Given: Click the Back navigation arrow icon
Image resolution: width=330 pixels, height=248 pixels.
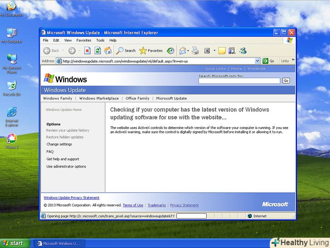Looking at the screenshot, I should [x=47, y=51].
